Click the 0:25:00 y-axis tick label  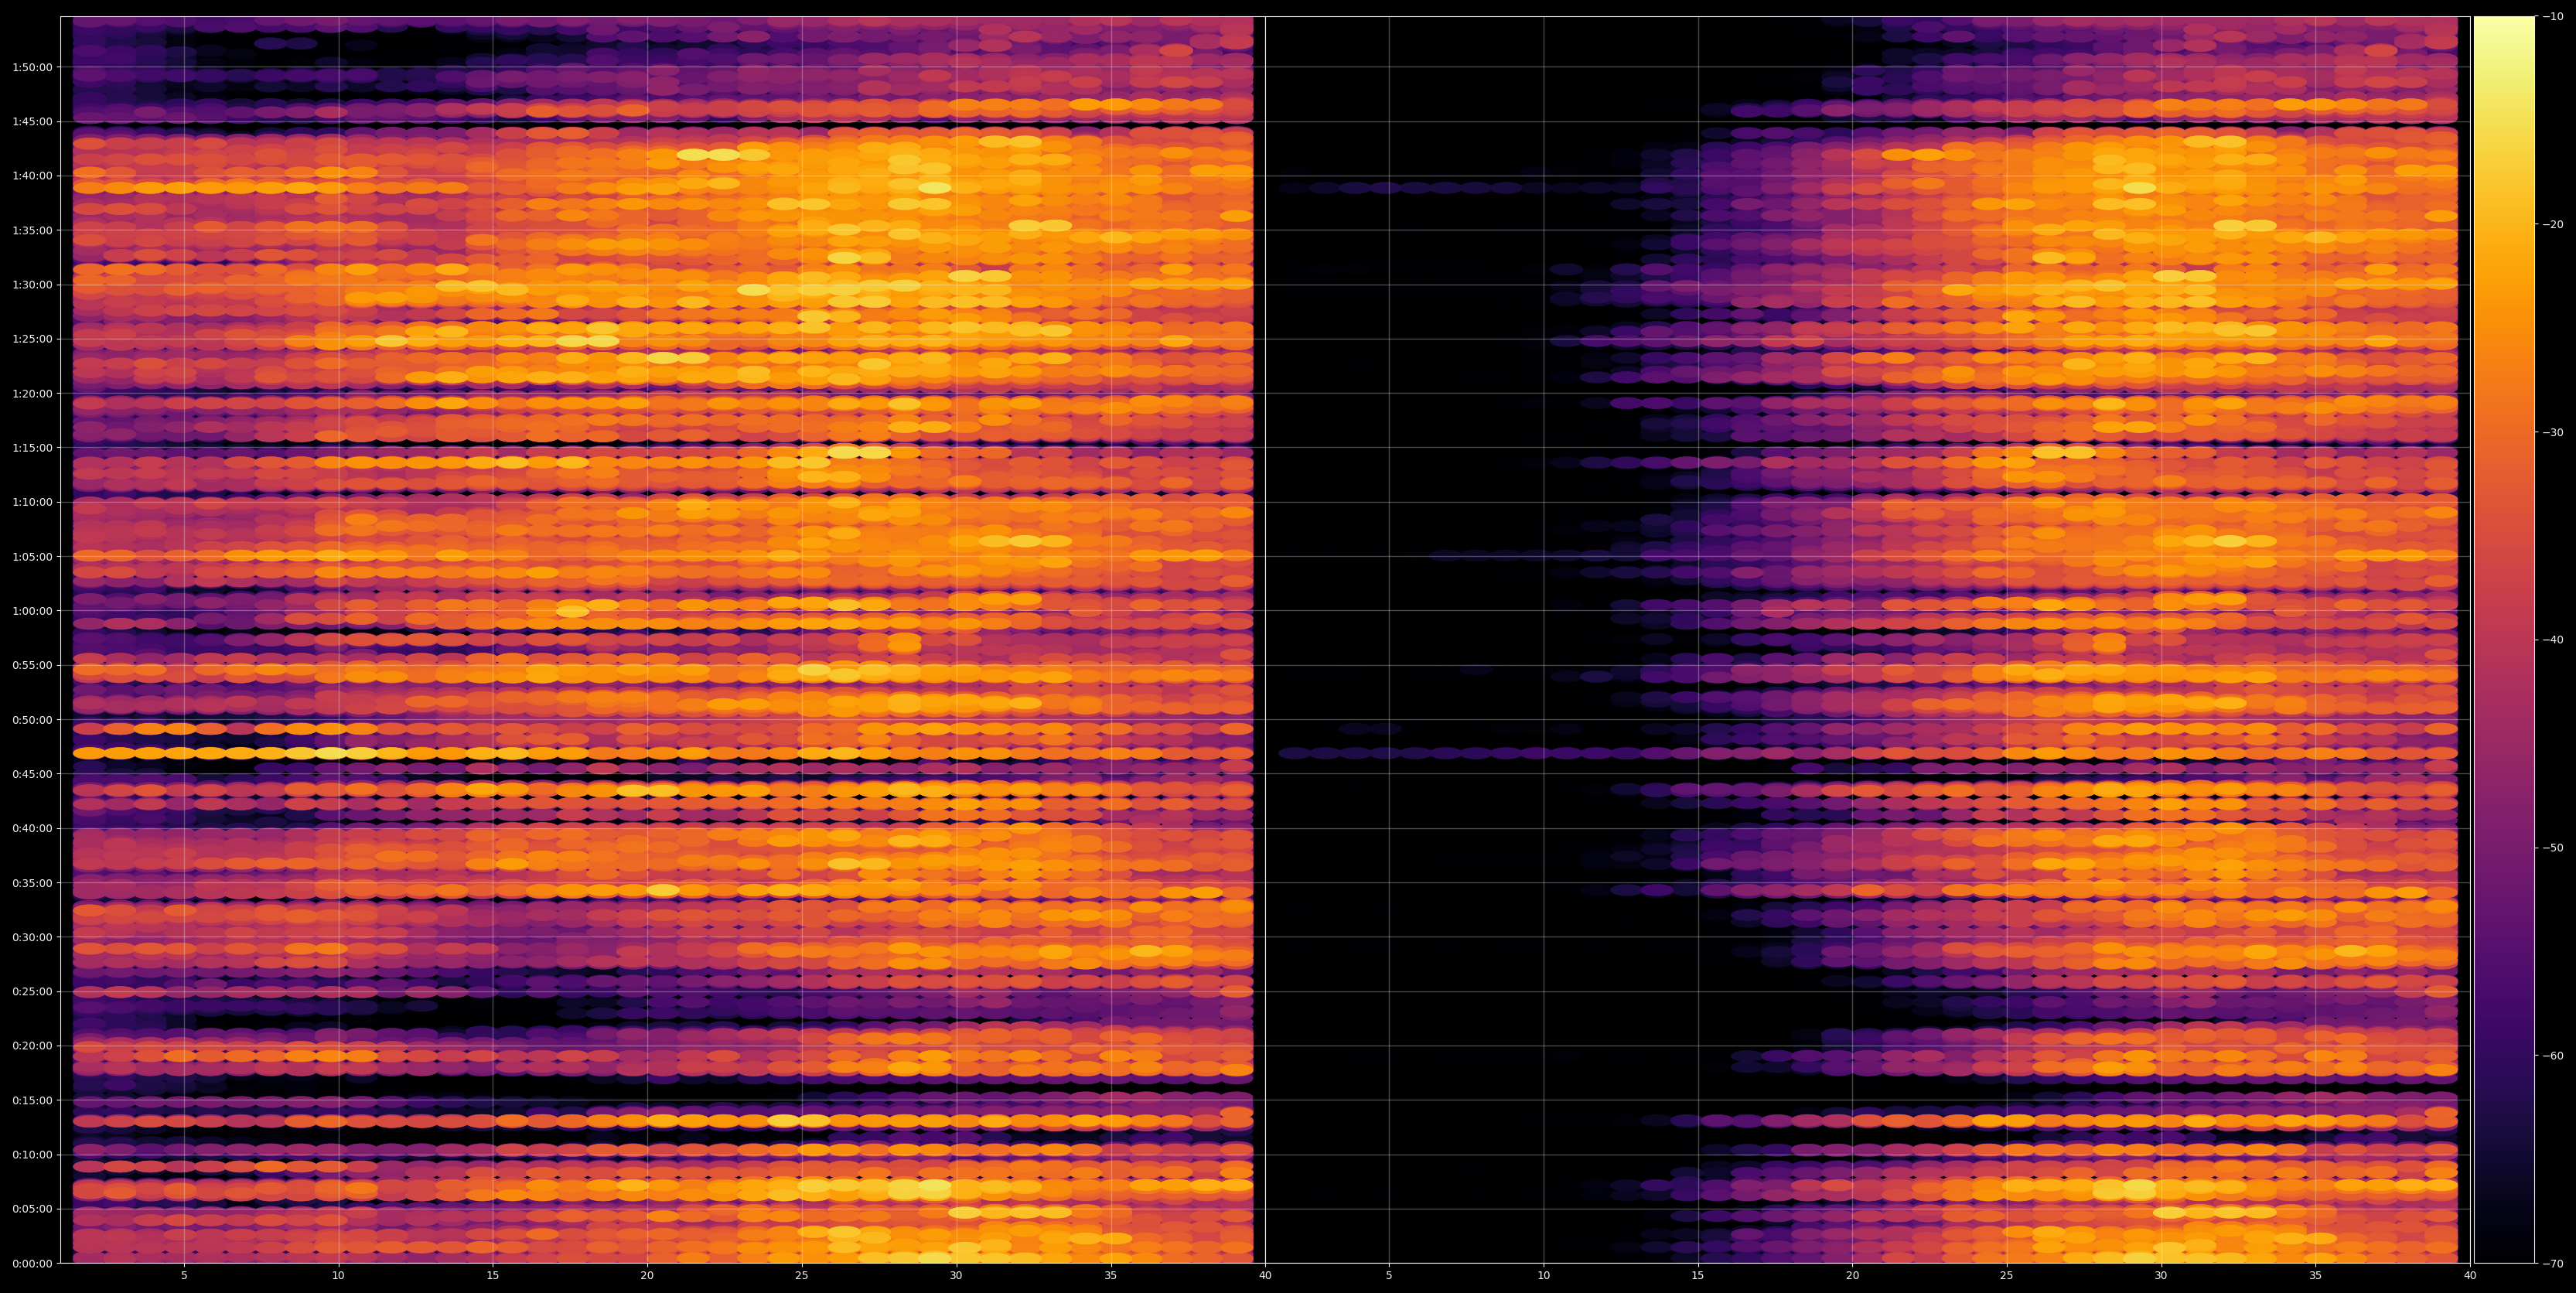[32, 991]
